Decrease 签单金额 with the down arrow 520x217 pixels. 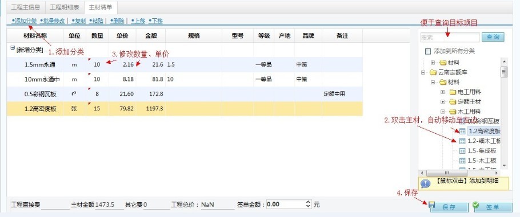pyautogui.click(x=309, y=206)
